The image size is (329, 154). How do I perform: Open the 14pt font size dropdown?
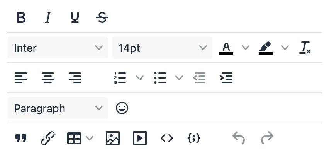(x=162, y=48)
